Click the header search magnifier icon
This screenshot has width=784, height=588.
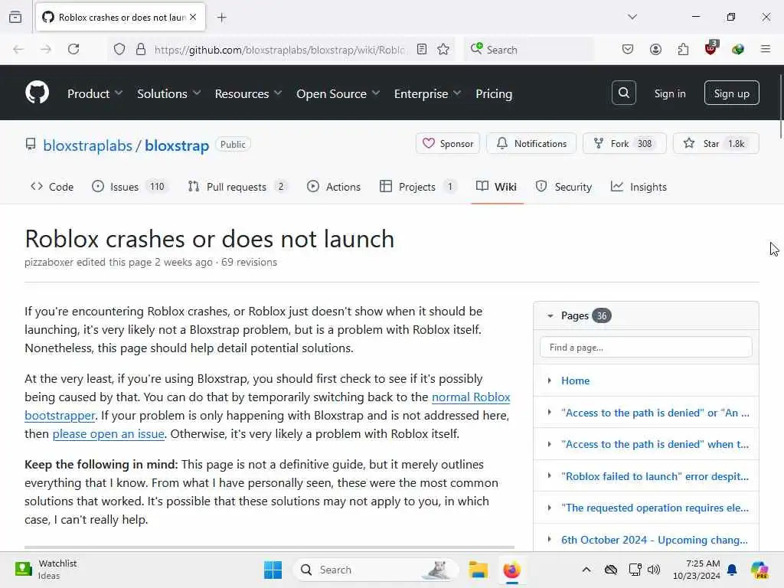coord(623,93)
